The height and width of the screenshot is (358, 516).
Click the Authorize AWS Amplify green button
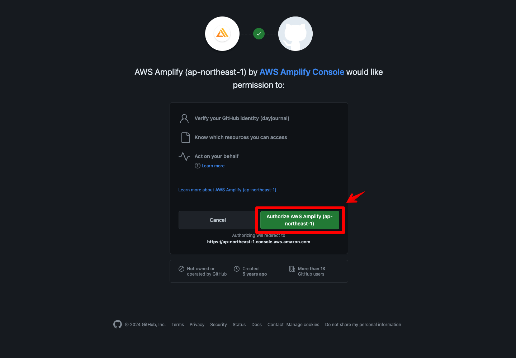tap(299, 220)
